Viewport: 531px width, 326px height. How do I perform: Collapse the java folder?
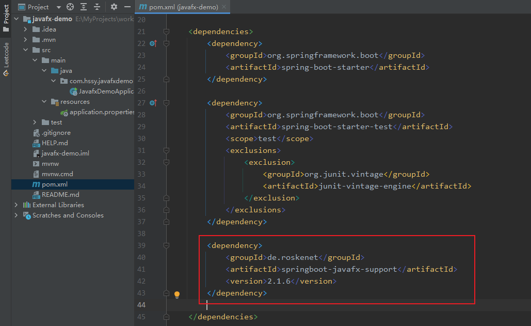(44, 71)
